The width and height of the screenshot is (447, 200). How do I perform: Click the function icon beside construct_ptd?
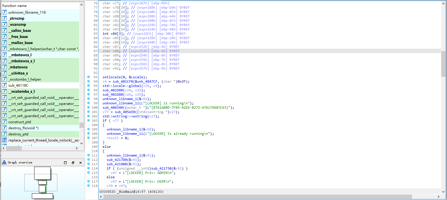[4, 122]
